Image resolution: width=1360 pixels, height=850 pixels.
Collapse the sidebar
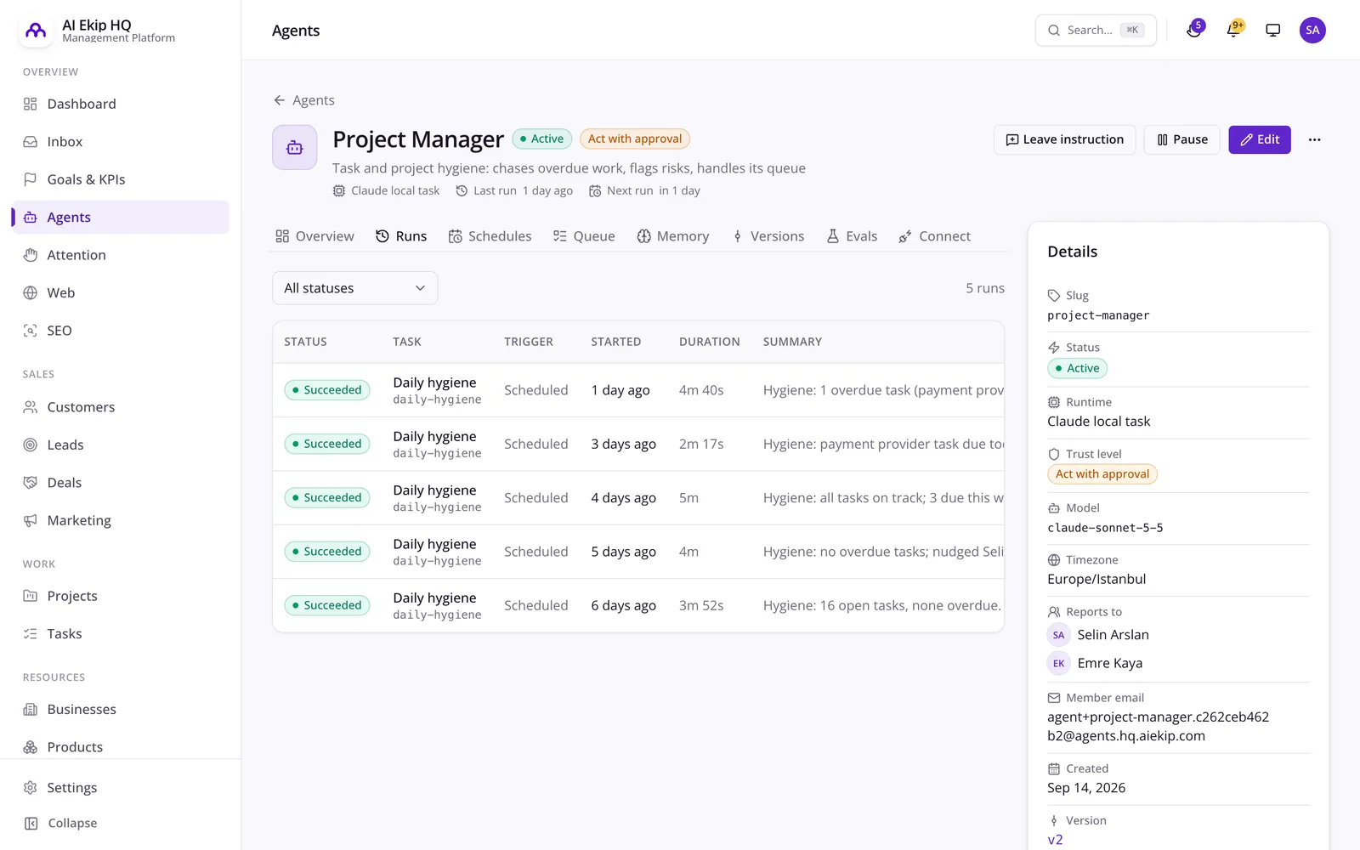point(121,824)
